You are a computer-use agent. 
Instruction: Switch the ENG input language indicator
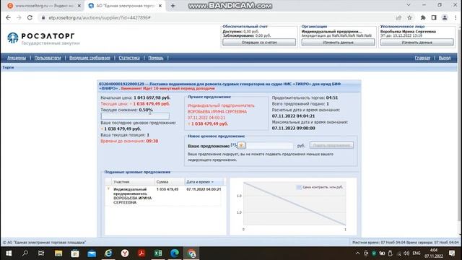click(x=417, y=253)
